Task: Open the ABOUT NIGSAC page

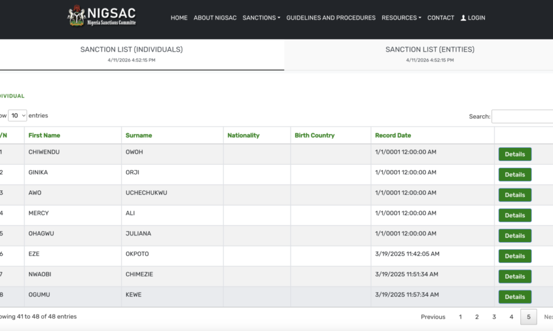Action: coord(215,18)
